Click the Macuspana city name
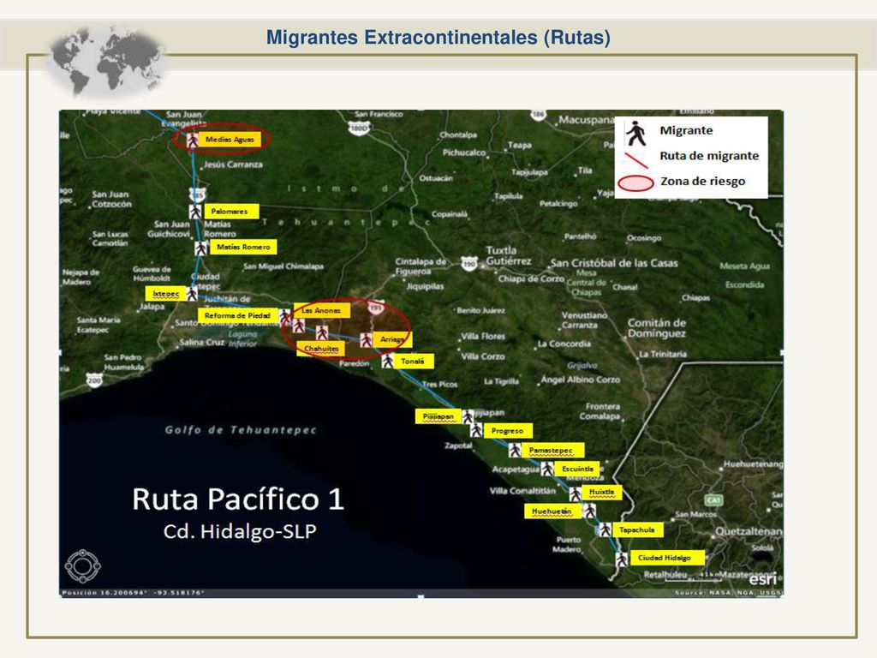The image size is (877, 658). click(586, 120)
